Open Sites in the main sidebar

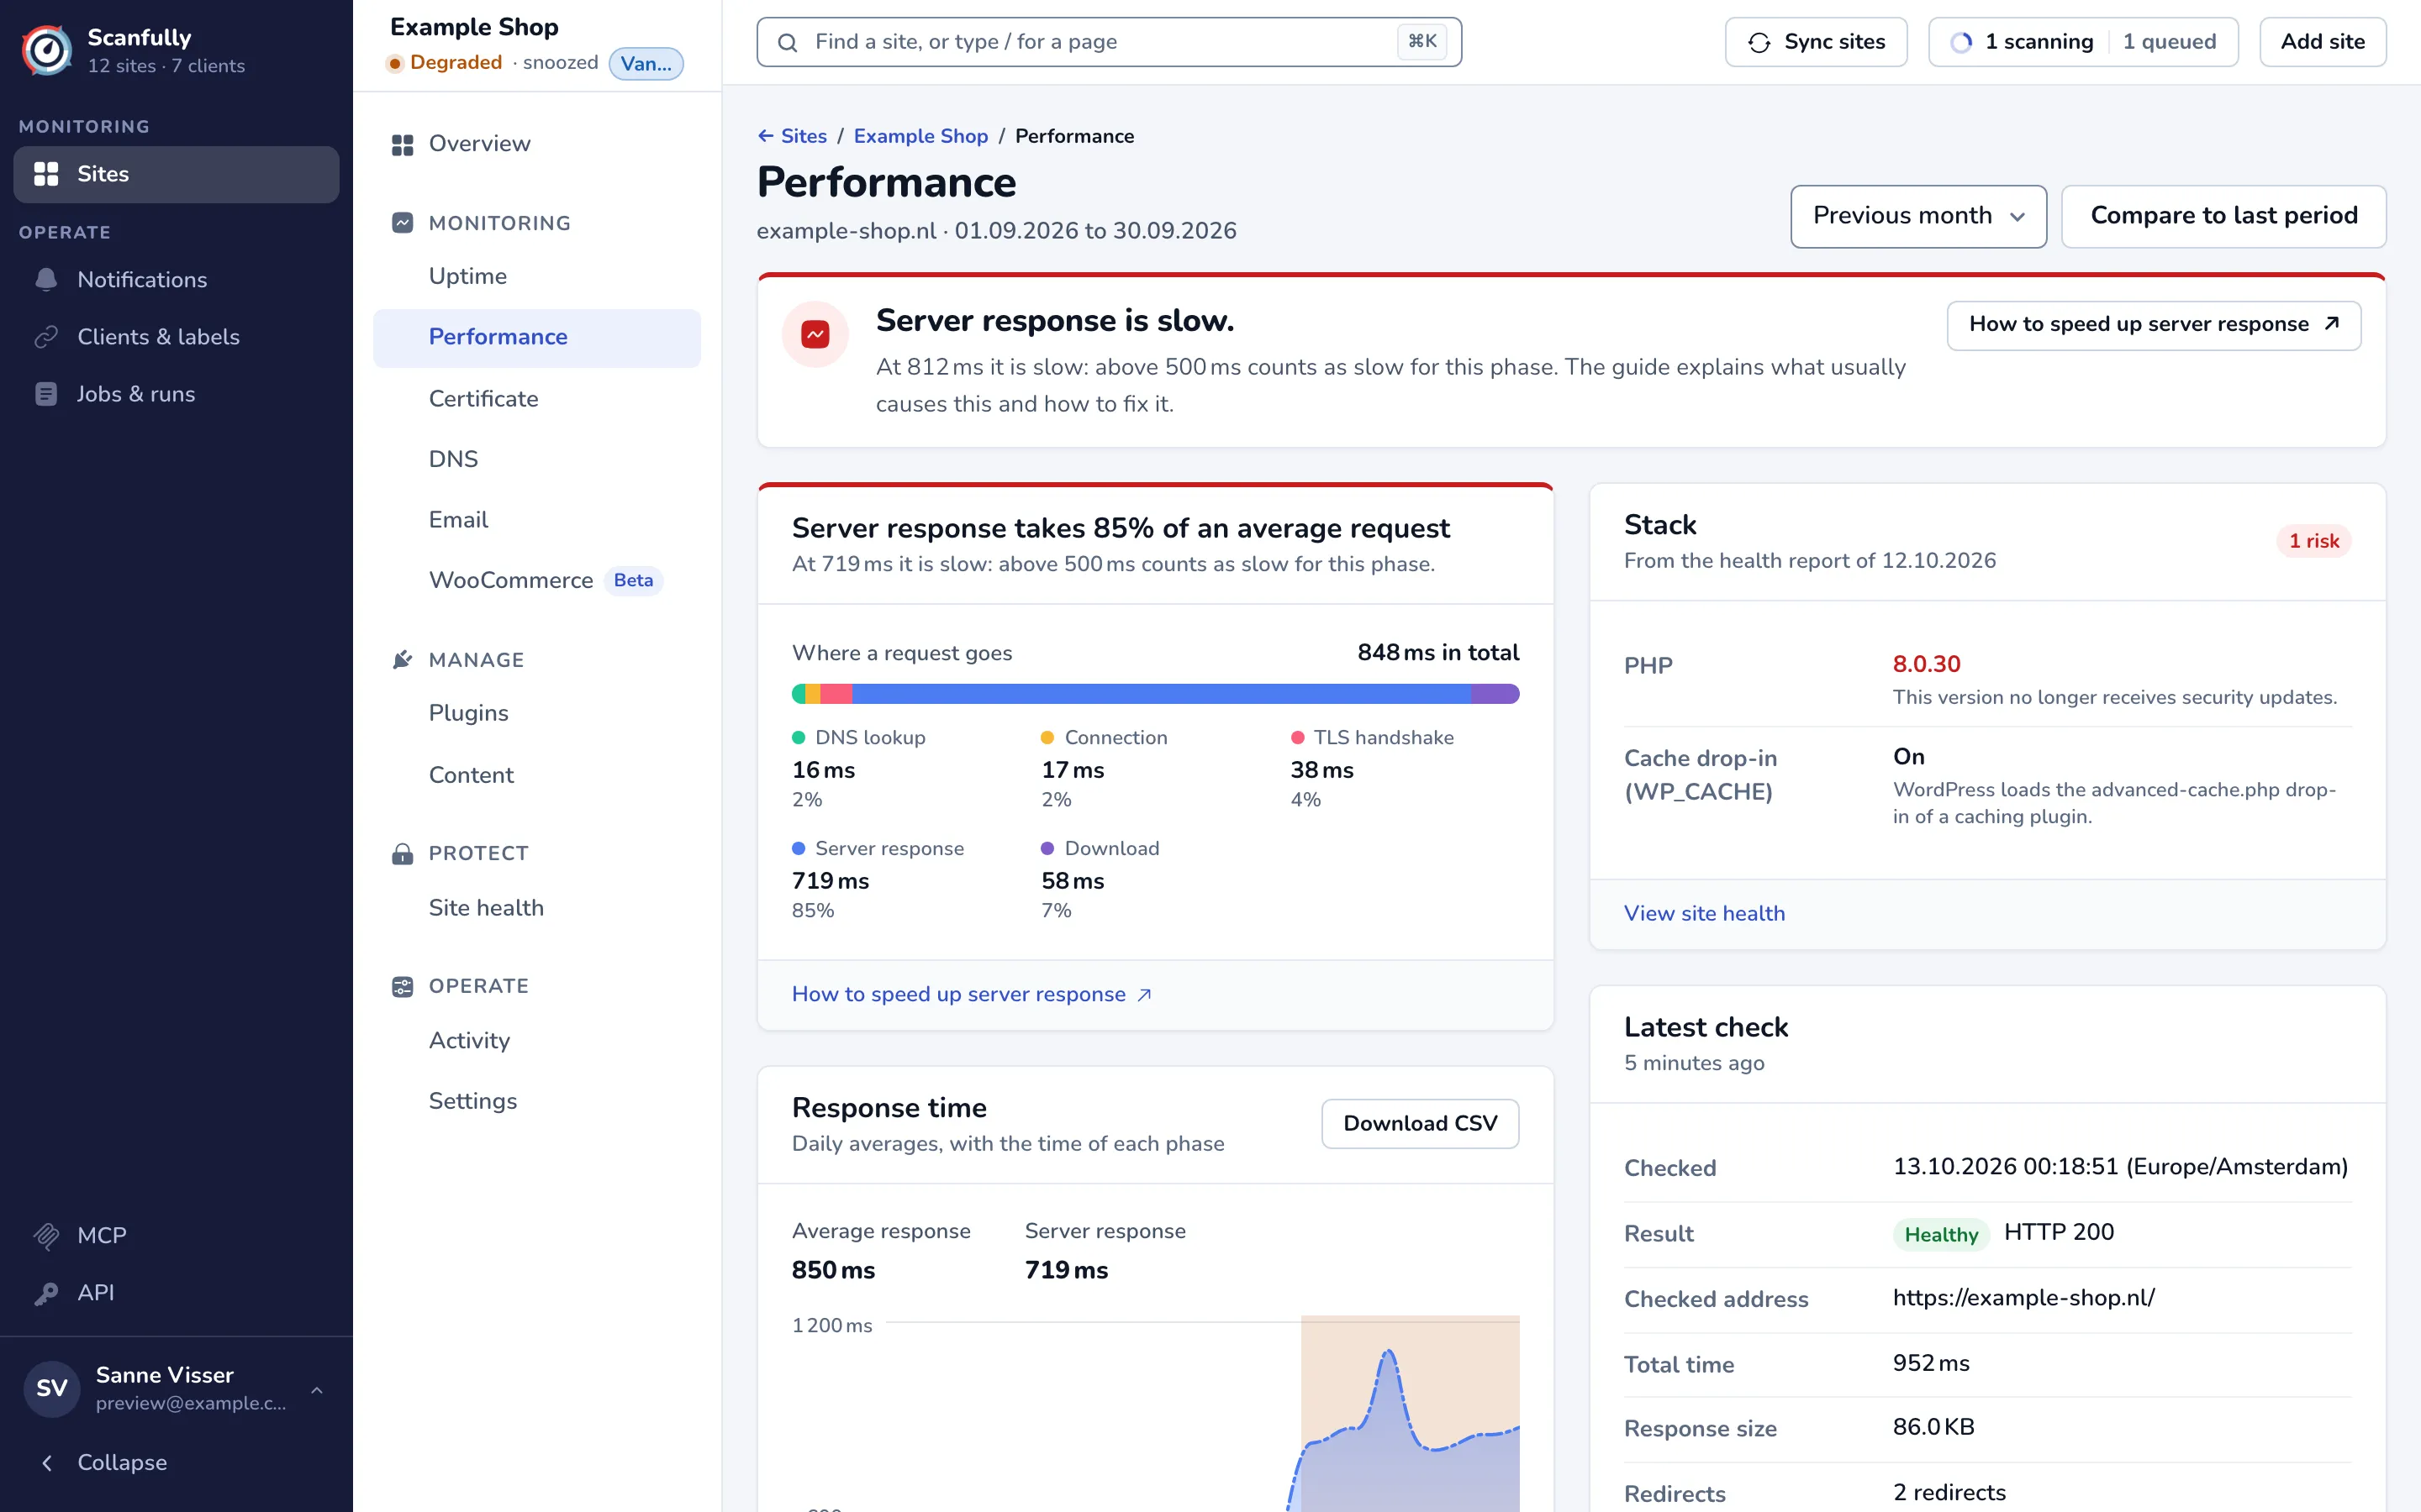point(176,174)
